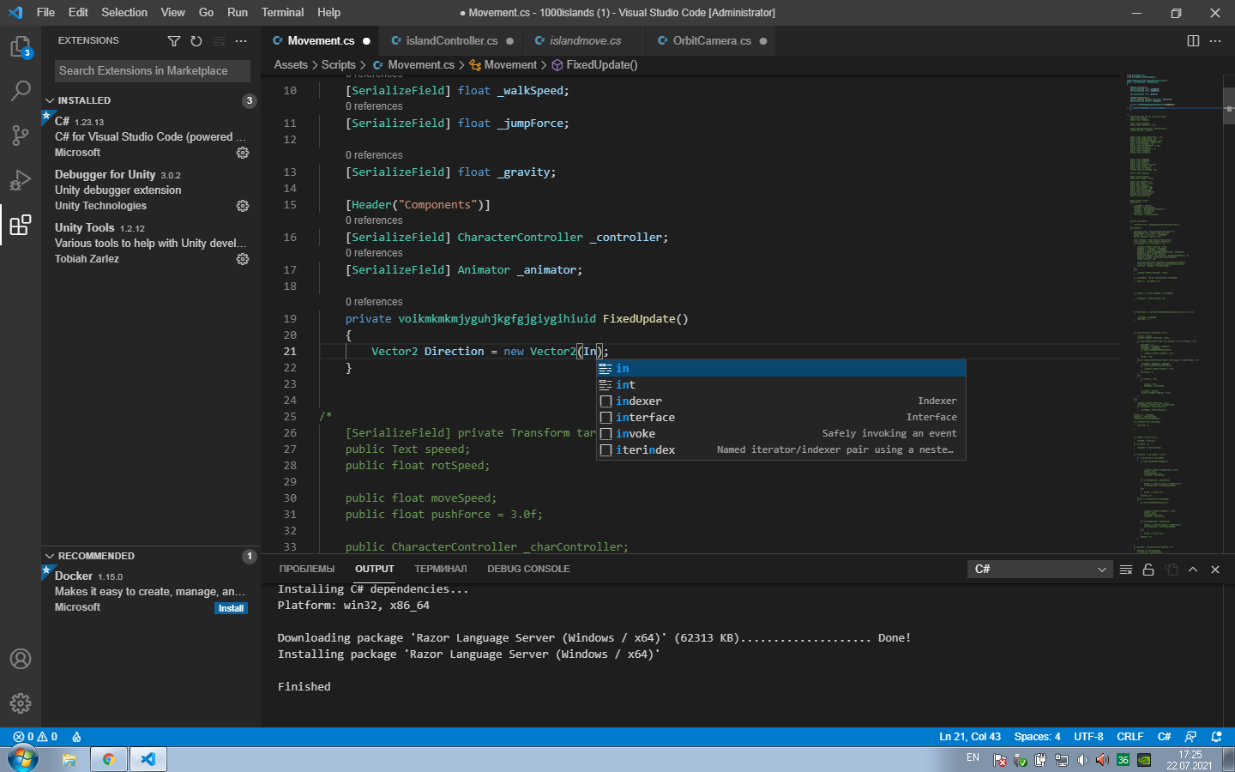Open the output channel C# dropdown
Image resolution: width=1235 pixels, height=772 pixels.
[x=1039, y=570]
